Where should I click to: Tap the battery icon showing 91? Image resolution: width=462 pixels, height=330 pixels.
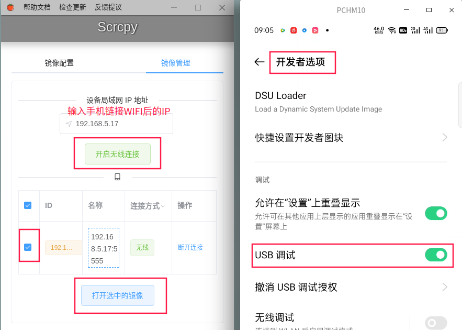click(441, 30)
